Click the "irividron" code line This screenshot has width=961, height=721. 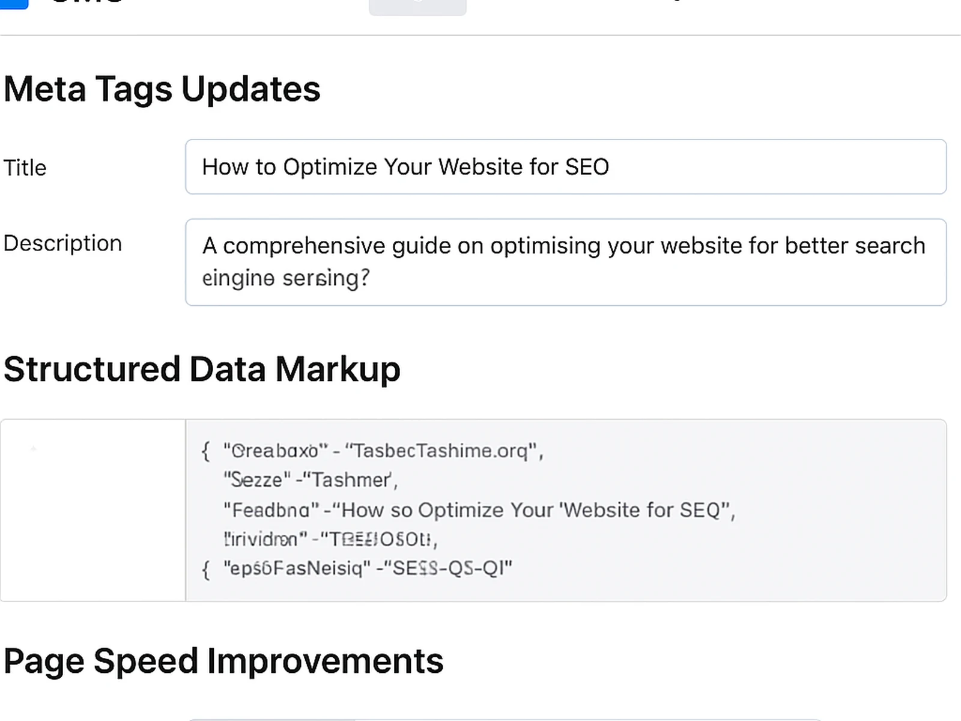(x=330, y=539)
